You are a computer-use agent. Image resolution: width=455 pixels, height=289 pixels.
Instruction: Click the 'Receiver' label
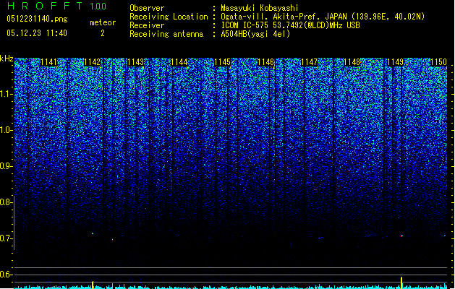coord(147,25)
